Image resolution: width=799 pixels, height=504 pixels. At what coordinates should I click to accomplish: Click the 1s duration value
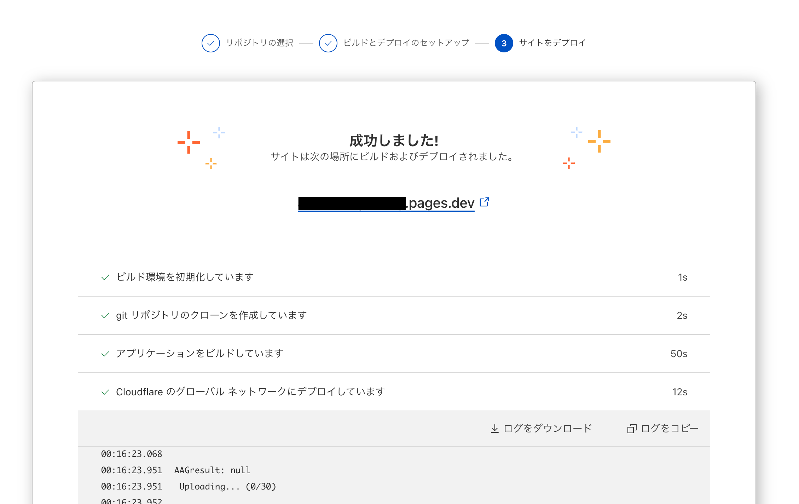pos(682,277)
